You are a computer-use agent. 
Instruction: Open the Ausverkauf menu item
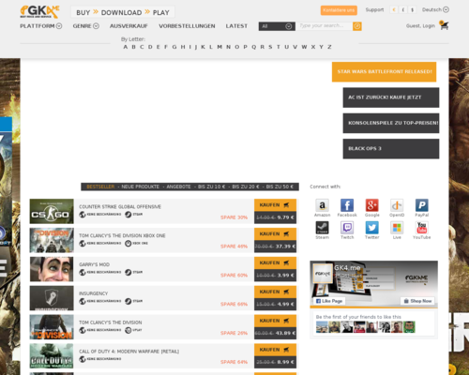(129, 26)
